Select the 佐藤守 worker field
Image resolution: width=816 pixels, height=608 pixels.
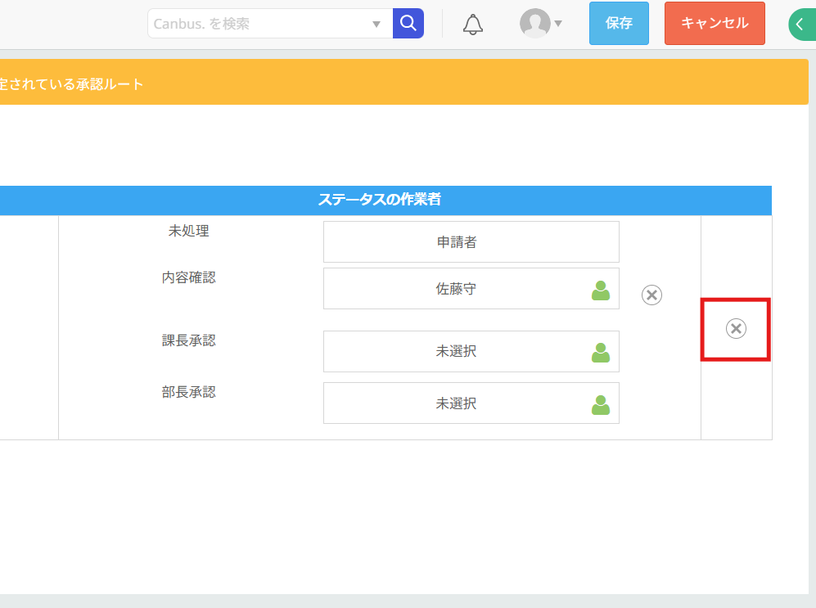coord(456,289)
